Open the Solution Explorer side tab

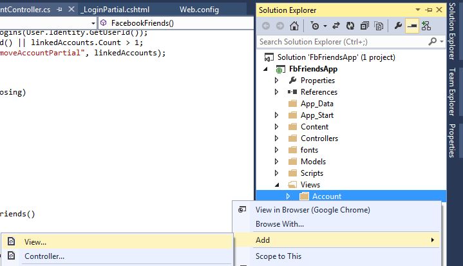pos(452,31)
